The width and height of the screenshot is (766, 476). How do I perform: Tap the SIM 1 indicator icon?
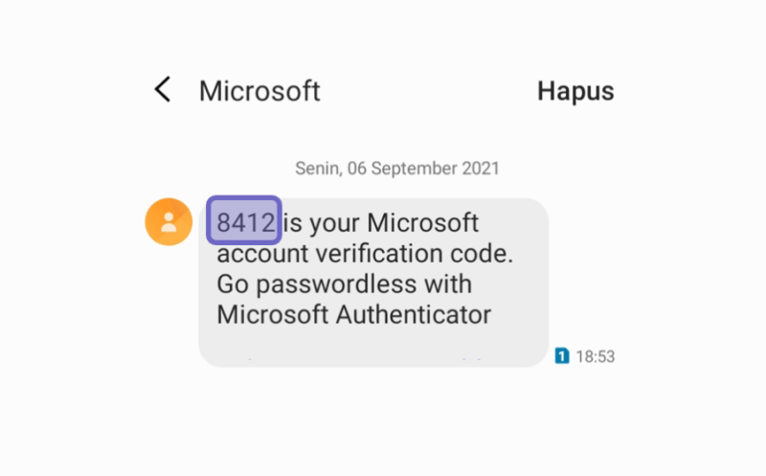coord(562,355)
